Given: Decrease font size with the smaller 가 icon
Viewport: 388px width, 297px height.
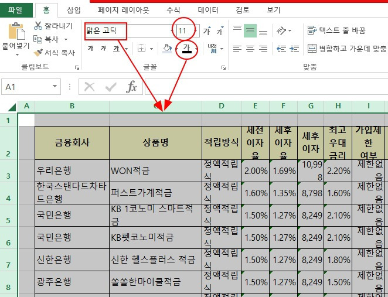Looking at the screenshot, I should click(220, 30).
